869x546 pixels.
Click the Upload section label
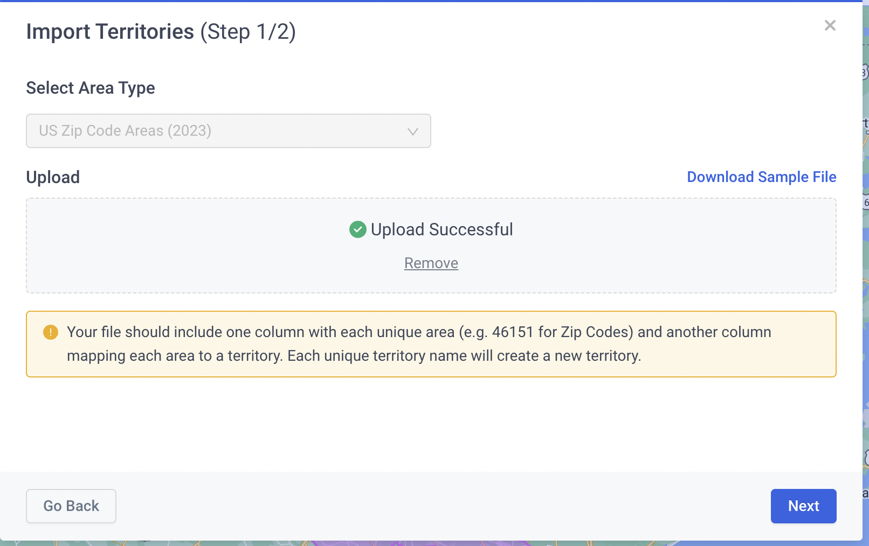(x=53, y=177)
